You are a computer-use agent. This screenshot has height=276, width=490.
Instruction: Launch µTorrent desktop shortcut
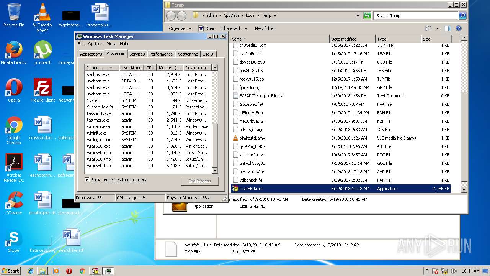(42, 53)
